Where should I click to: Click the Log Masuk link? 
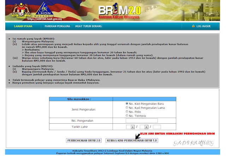tap(203, 26)
